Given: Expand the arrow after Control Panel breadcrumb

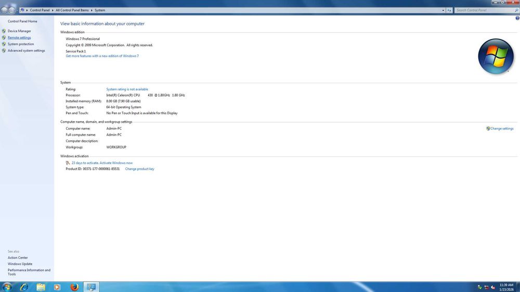Looking at the screenshot, I should (x=53, y=10).
